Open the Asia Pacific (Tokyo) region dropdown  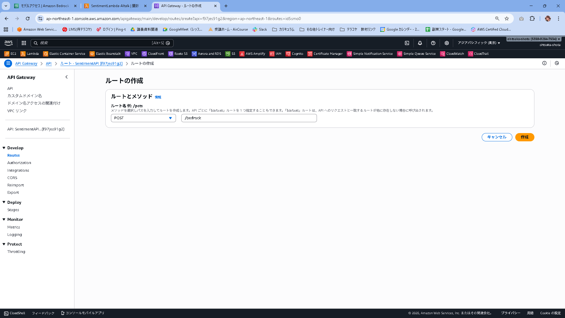click(479, 43)
